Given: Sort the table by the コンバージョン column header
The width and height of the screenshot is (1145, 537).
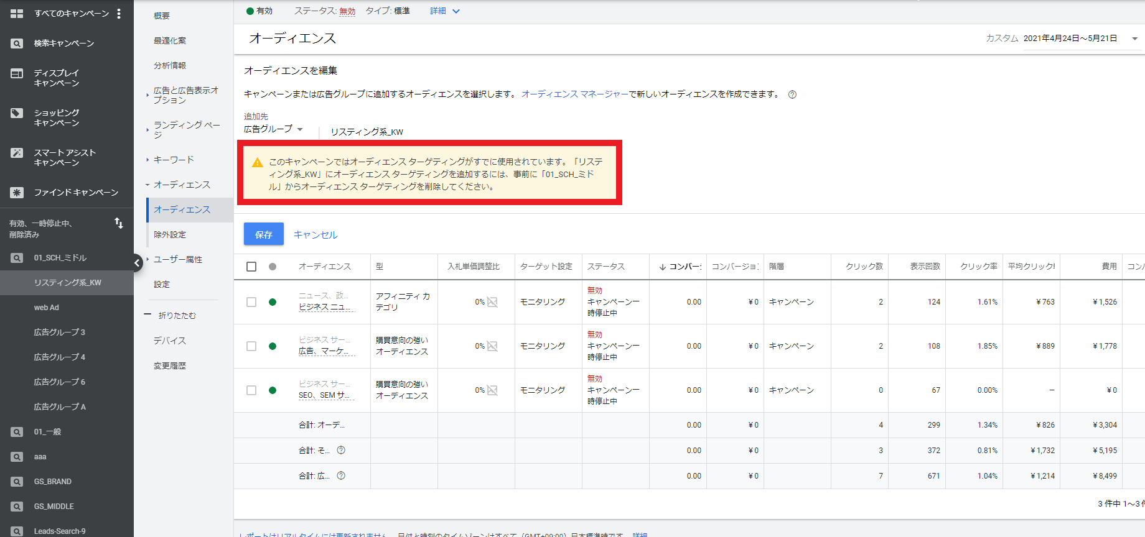Looking at the screenshot, I should click(680, 267).
